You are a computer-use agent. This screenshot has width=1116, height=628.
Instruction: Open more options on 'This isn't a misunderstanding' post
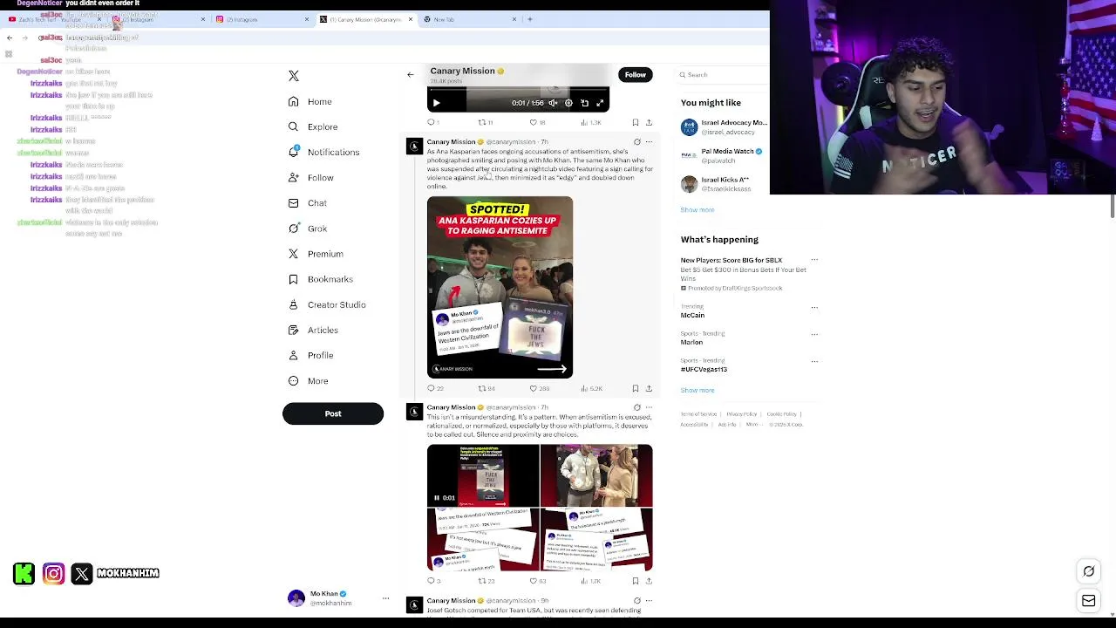[649, 407]
